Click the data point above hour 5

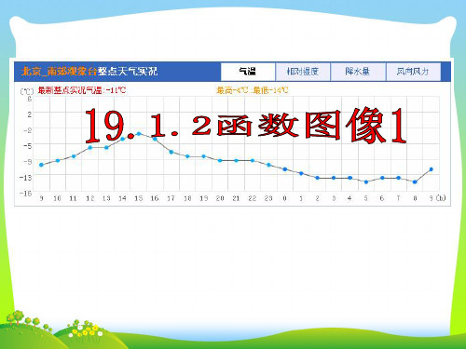(366, 181)
